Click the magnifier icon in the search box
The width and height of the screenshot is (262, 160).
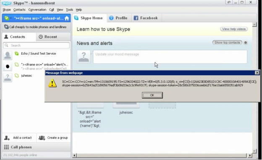pyautogui.click(x=7, y=45)
